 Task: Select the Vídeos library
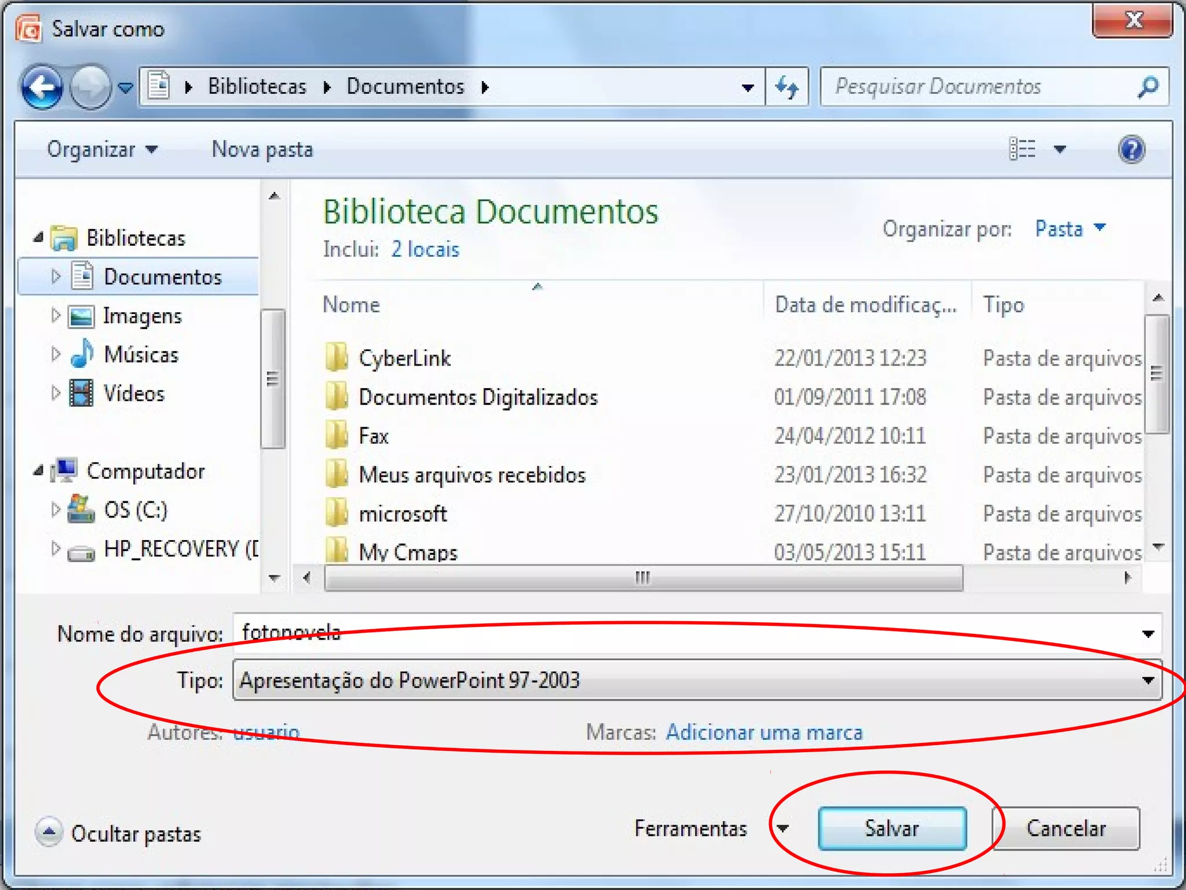(x=134, y=394)
